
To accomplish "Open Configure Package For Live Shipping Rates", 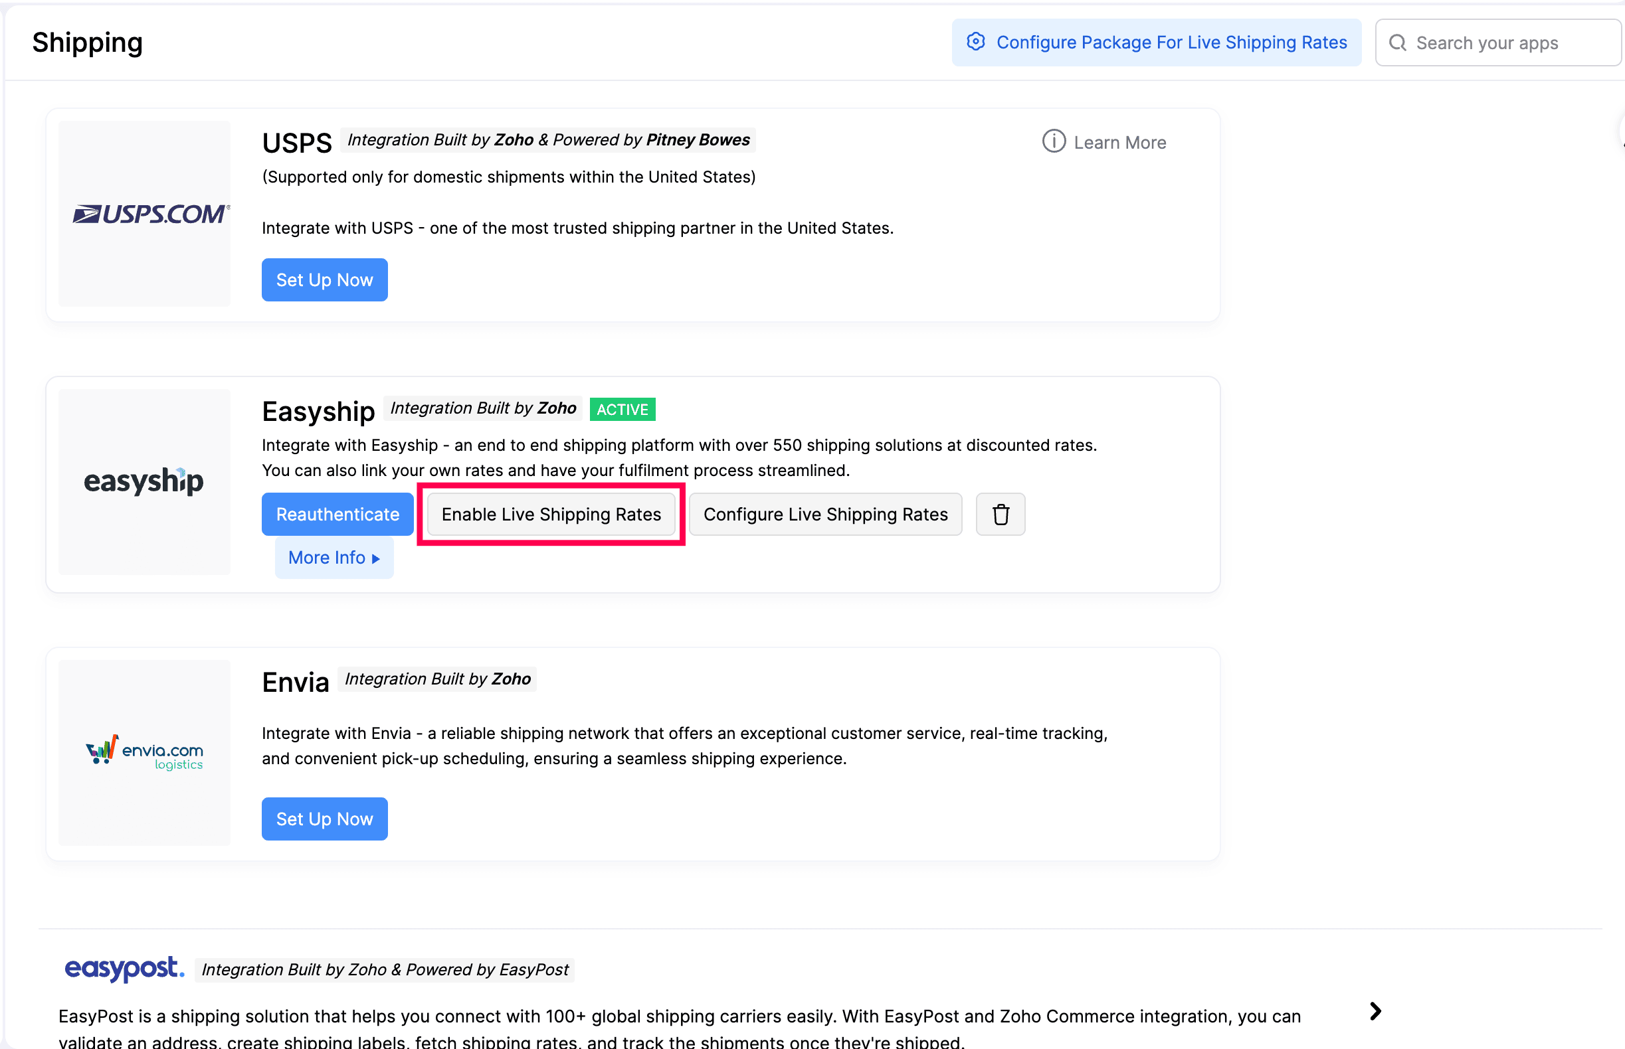I will (x=1156, y=42).
